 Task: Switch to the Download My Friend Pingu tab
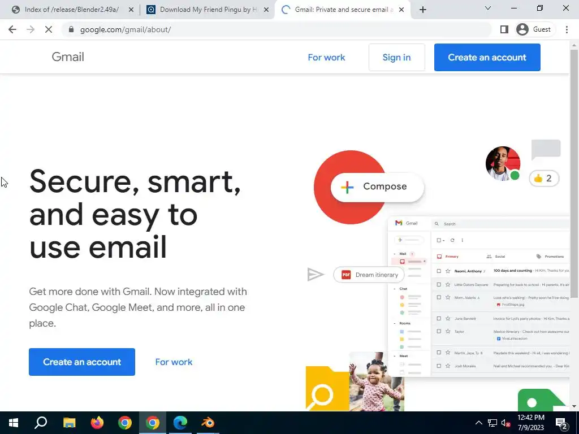tap(208, 10)
